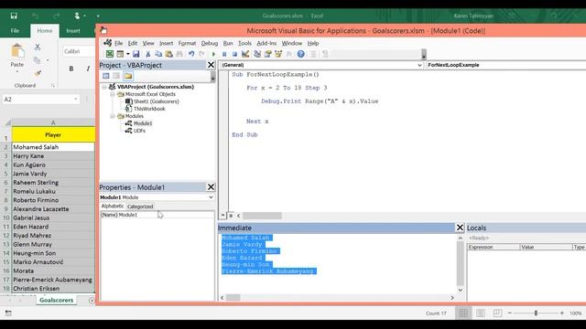Close the Project - VBAProject panel

click(211, 65)
